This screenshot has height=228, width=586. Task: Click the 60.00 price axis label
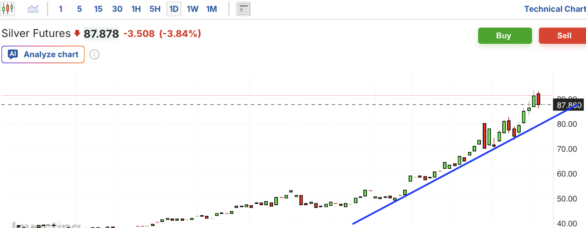566,174
